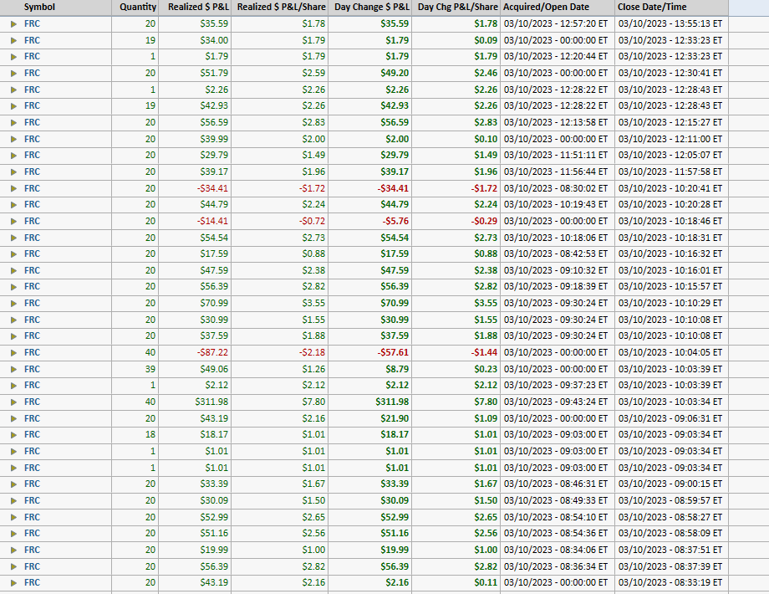Expand the FRC row closed at 12:11:00

click(x=13, y=139)
